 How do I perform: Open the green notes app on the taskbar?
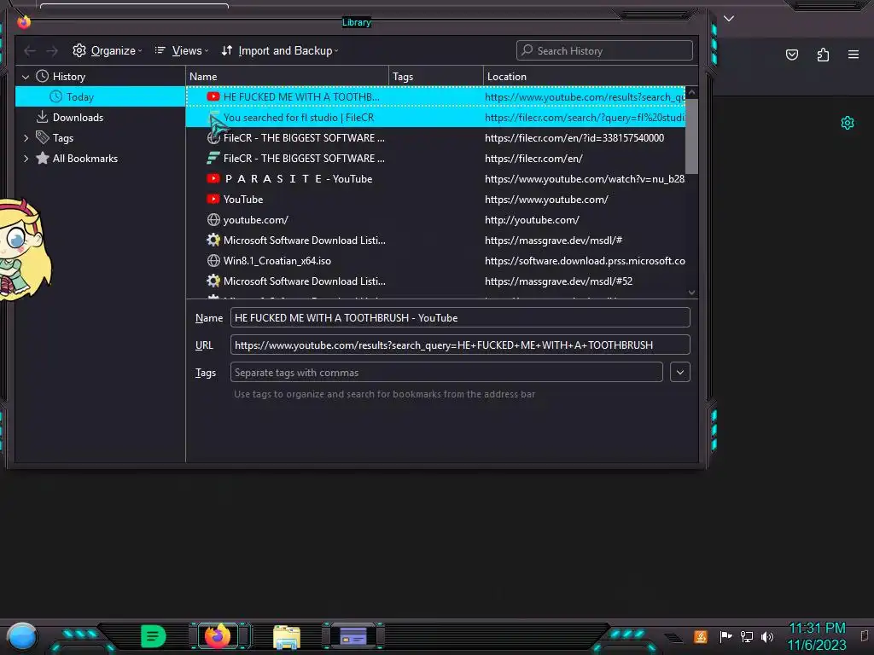click(154, 636)
